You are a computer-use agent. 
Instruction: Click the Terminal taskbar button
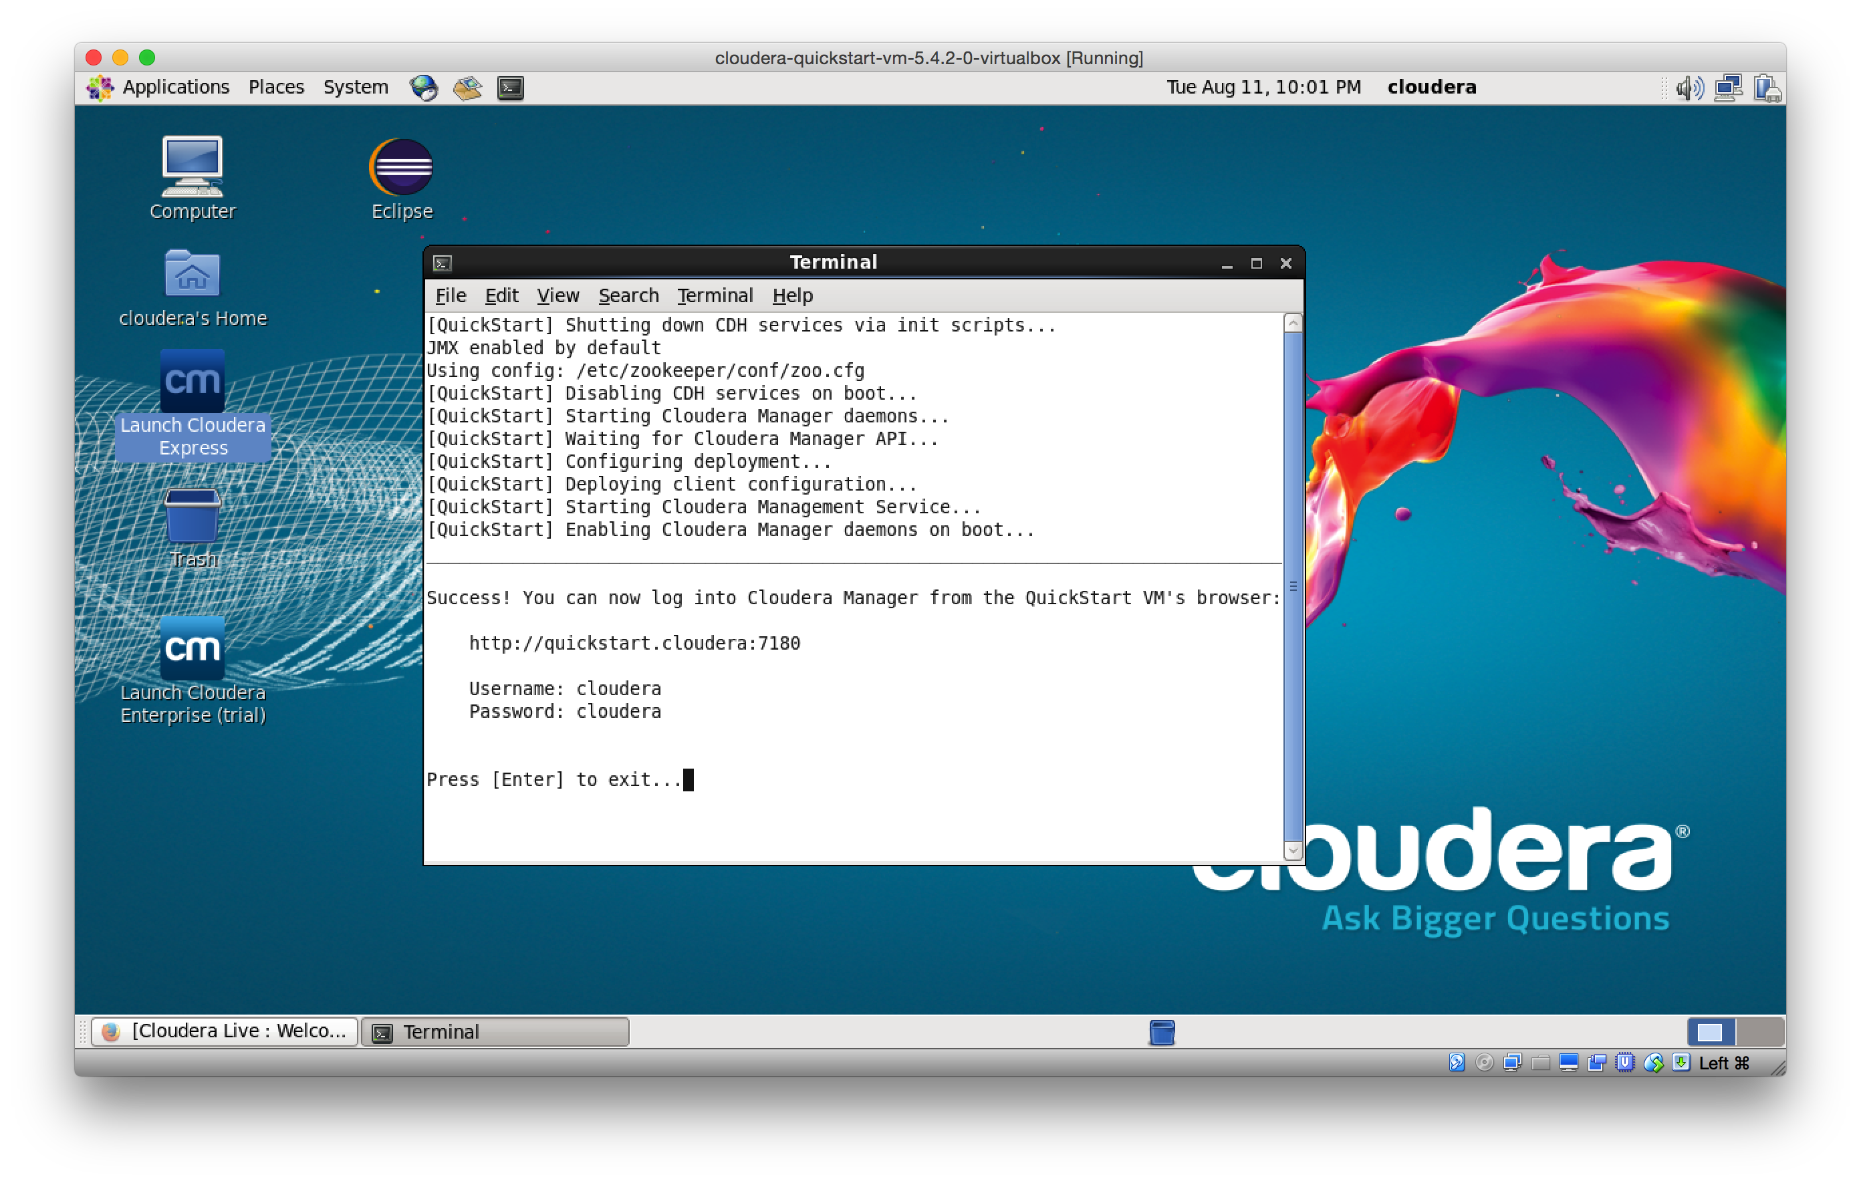click(x=495, y=1033)
